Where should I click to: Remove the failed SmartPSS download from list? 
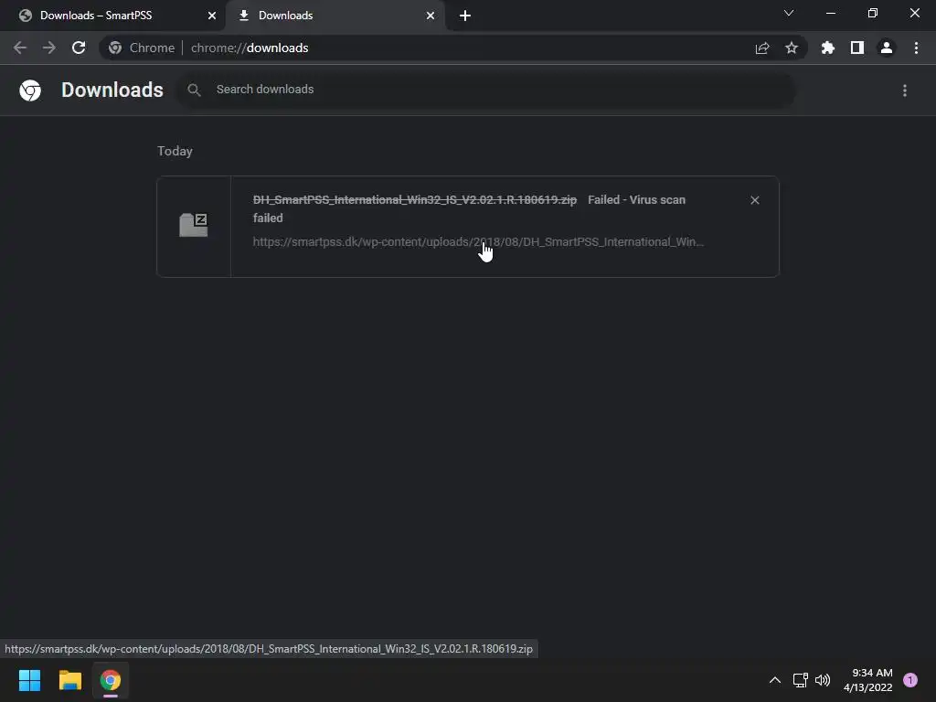(755, 200)
